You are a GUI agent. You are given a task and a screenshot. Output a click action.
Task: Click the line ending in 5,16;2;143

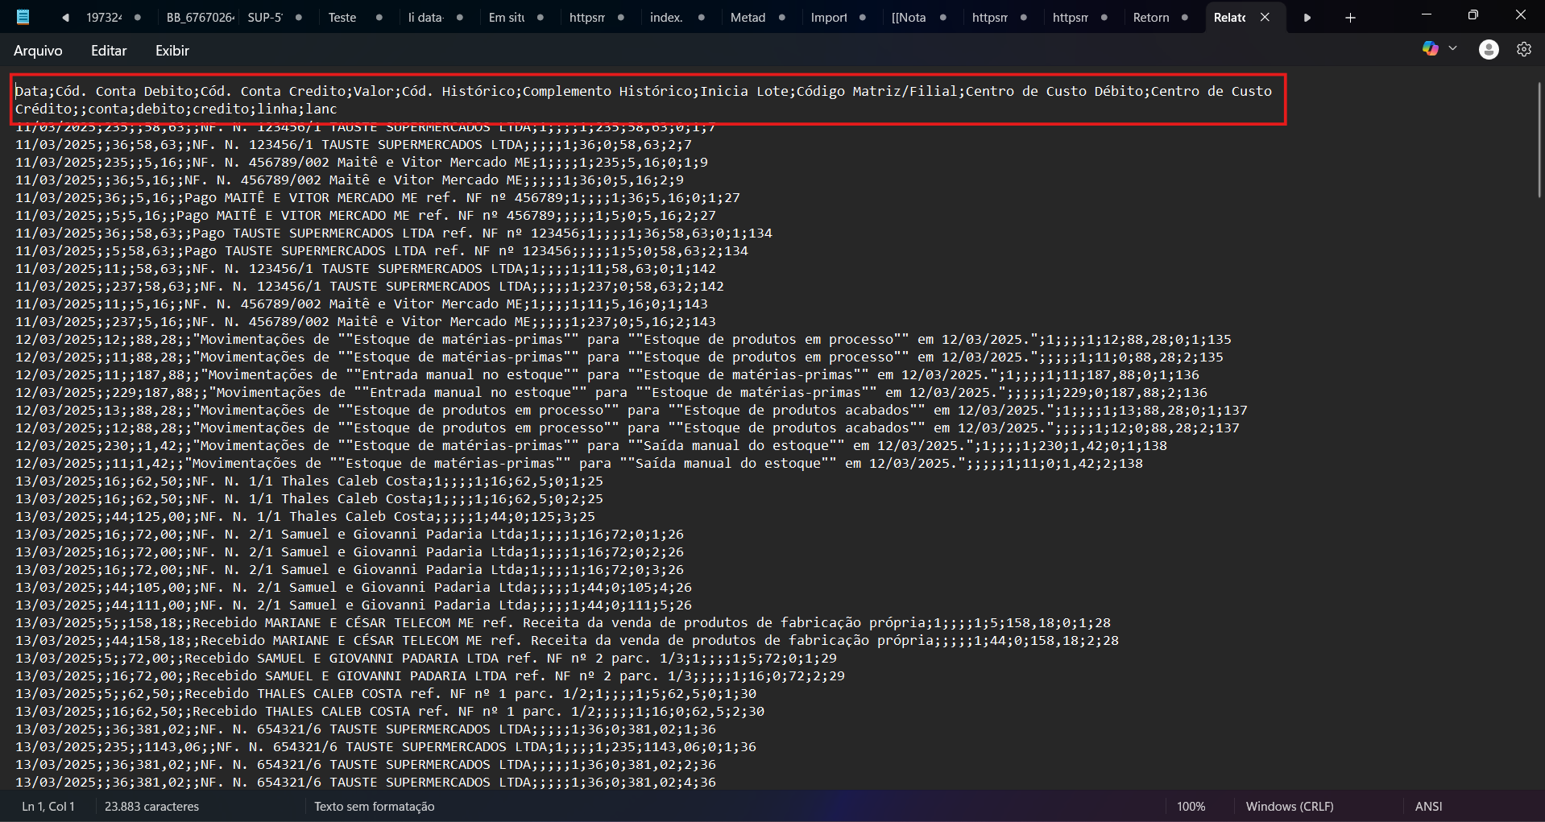[366, 321]
